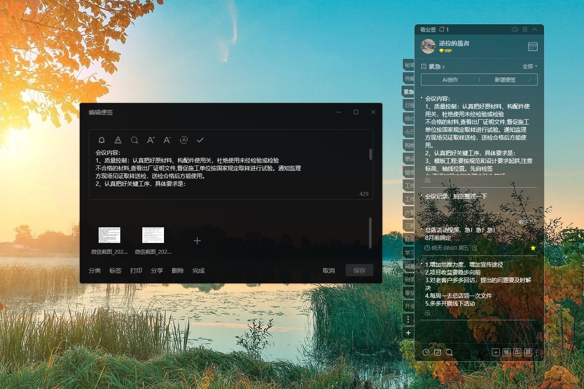Click 删除 to delete the note
Image resolution: width=584 pixels, height=389 pixels.
pyautogui.click(x=178, y=271)
